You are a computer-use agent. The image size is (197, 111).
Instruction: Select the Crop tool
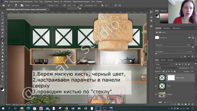point(2,26)
